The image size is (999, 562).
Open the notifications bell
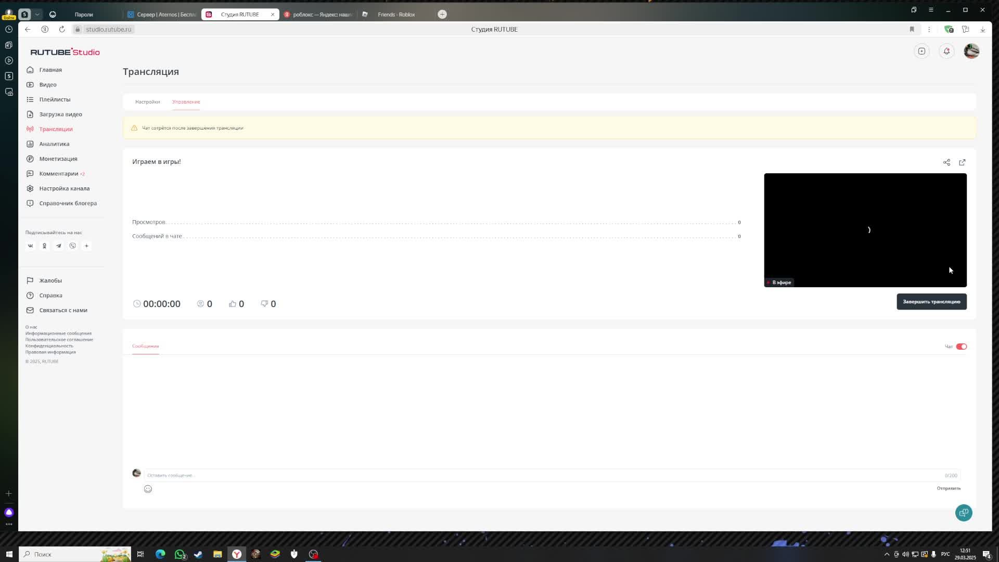[946, 51]
